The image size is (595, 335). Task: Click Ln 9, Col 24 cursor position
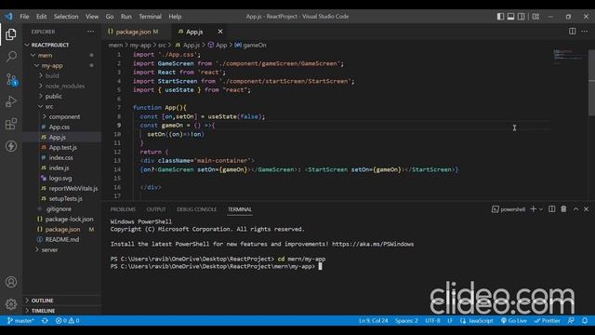point(374,320)
